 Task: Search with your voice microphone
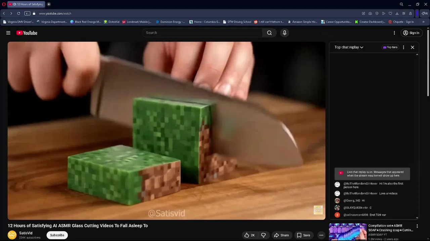point(285,33)
